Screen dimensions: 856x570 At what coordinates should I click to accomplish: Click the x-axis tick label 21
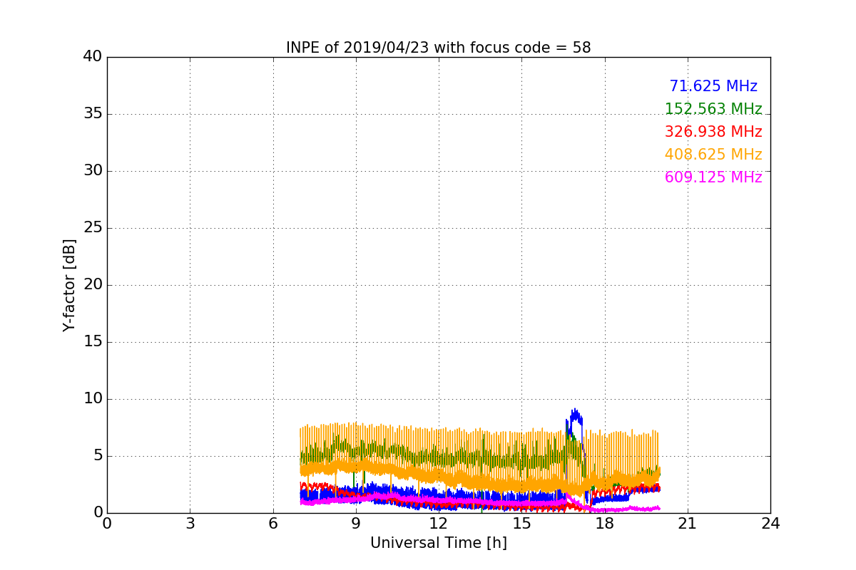(688, 524)
